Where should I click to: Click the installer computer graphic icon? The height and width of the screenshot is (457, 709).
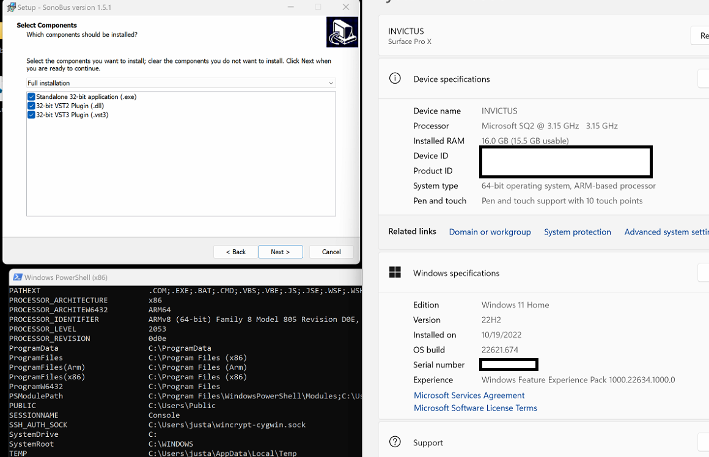[x=342, y=32]
